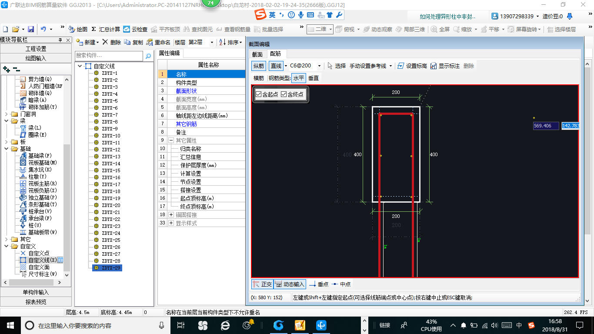Click 平移 pan tool

click(x=491, y=29)
